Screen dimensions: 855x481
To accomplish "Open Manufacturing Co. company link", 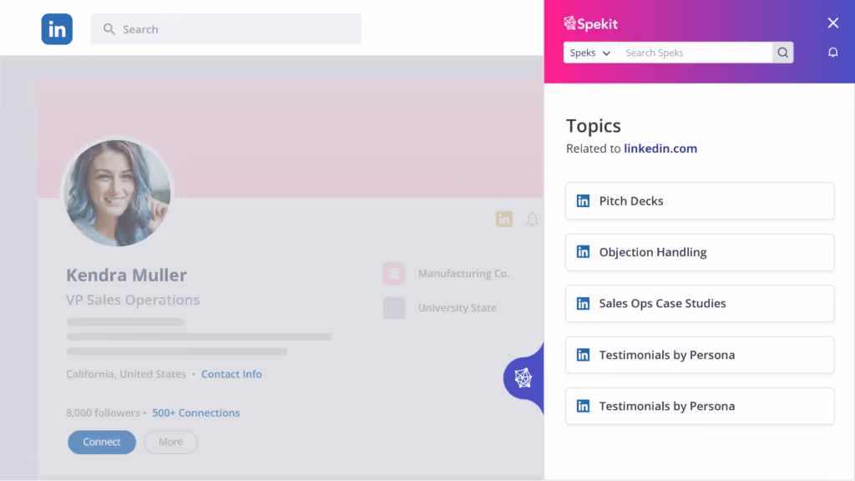I will click(x=463, y=273).
